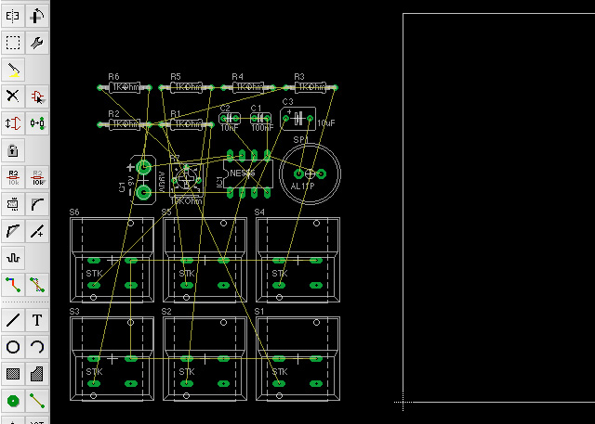Select the Route airwire tool
Viewport: 595px width, 424px height.
[x=13, y=284]
